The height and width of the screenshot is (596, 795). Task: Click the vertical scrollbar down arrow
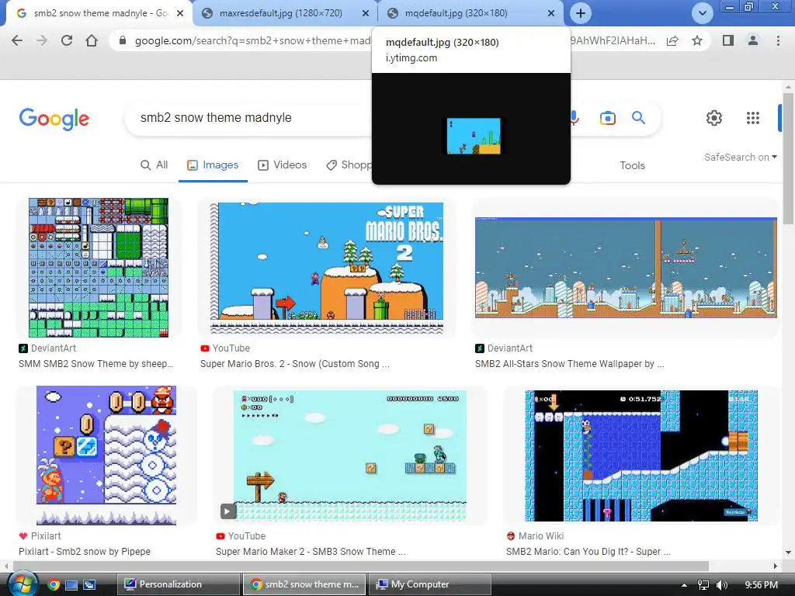[x=788, y=553]
